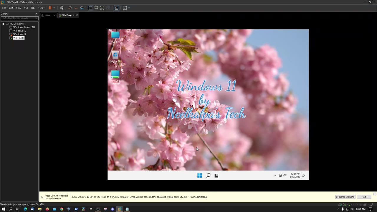377x212 pixels.
Task: Open This PC icon on guest desktop
Action: (x=115, y=37)
